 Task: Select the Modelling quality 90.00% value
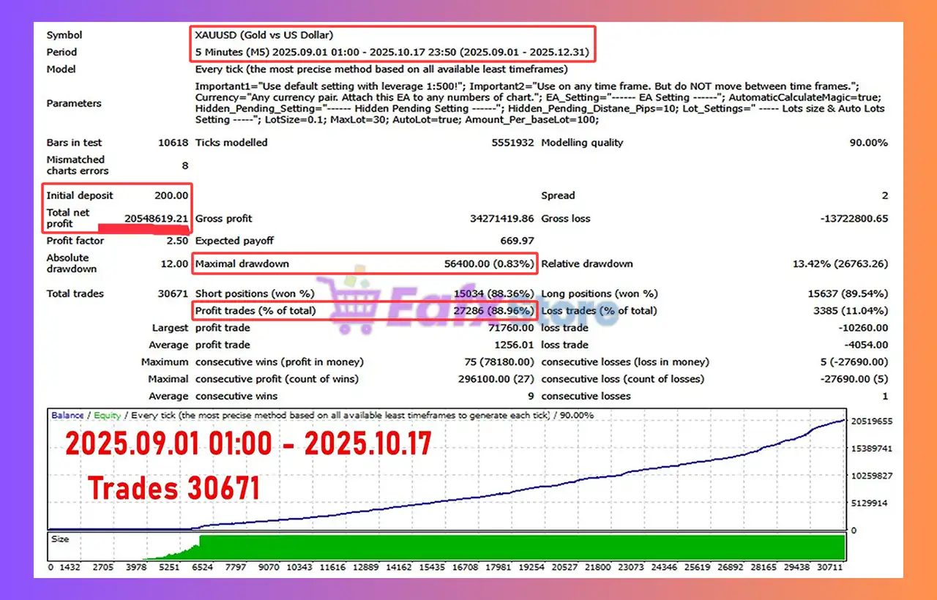point(868,143)
